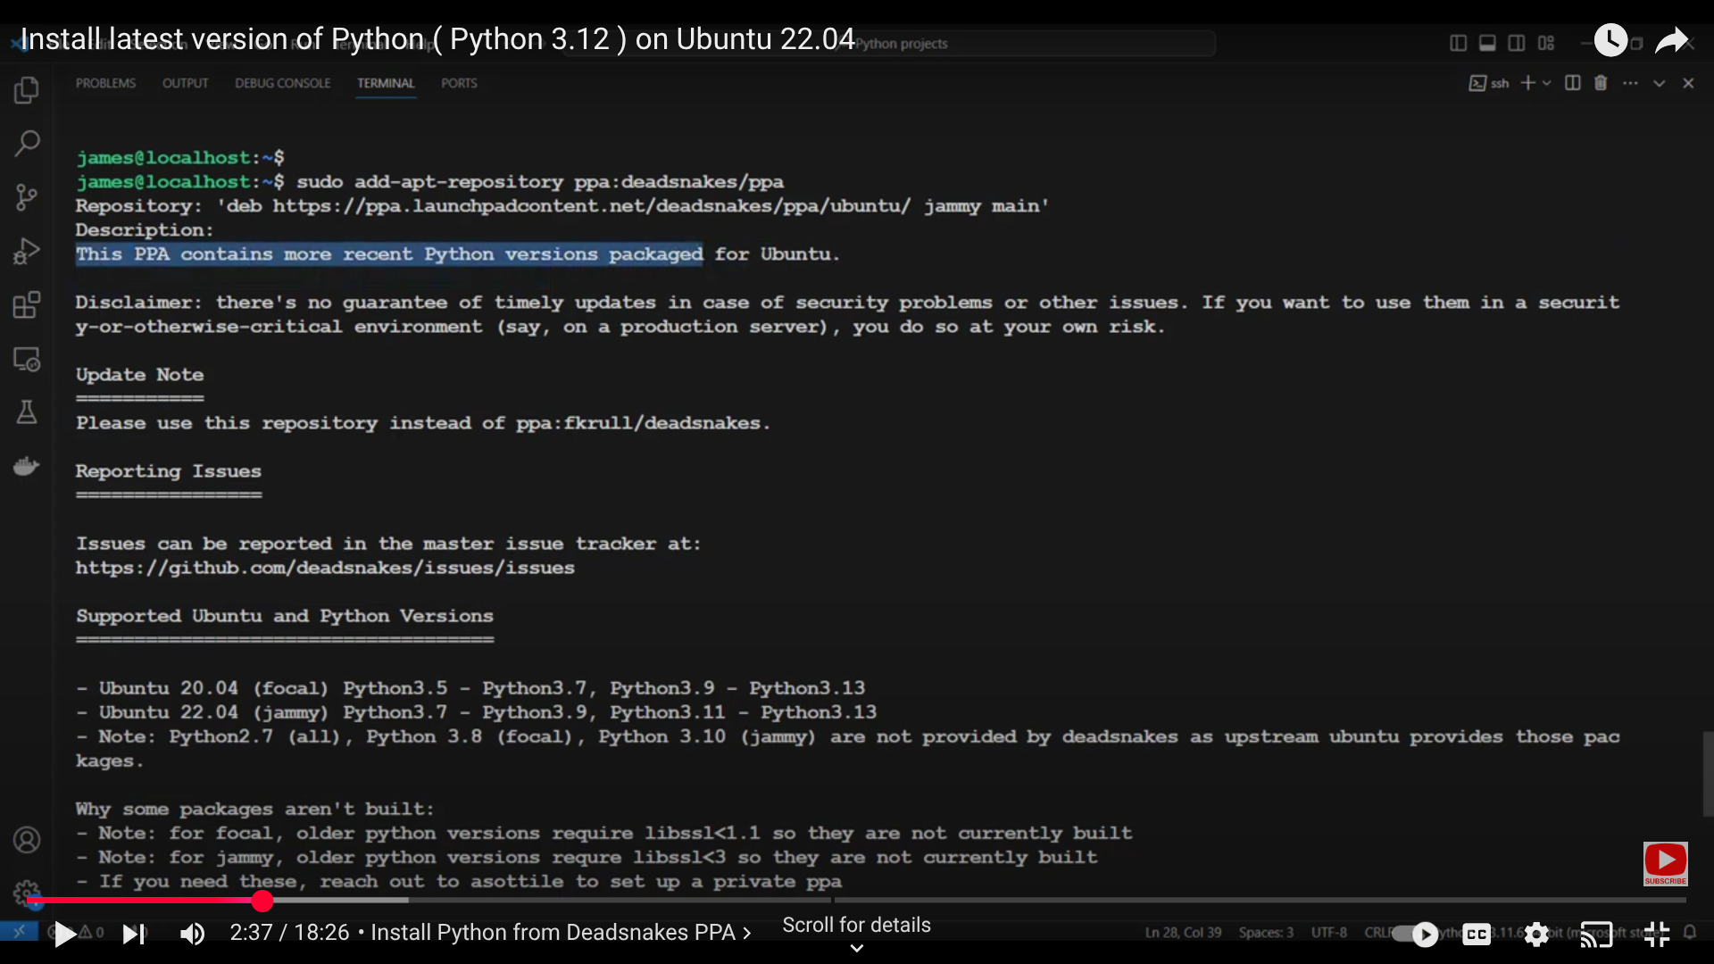1714x964 pixels.
Task: Open the terminal panel more actions menu
Action: 1630,83
